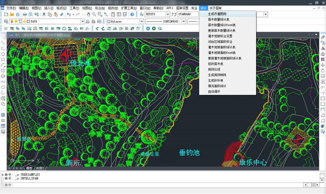Image resolution: width=326 pixels, height=194 pixels.
Task: Open the 园林设置 menu
Action: pos(182,8)
